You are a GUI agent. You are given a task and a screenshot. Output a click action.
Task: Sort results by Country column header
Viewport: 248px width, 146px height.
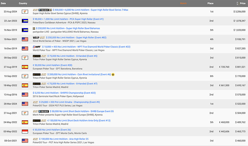tap(23, 3)
